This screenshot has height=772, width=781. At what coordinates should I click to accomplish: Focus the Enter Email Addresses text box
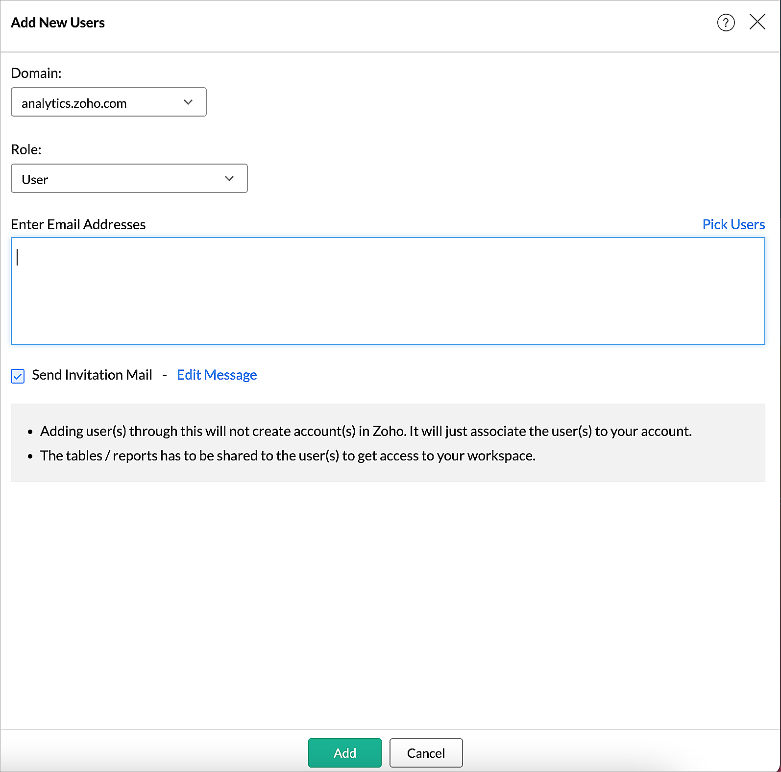click(x=388, y=291)
